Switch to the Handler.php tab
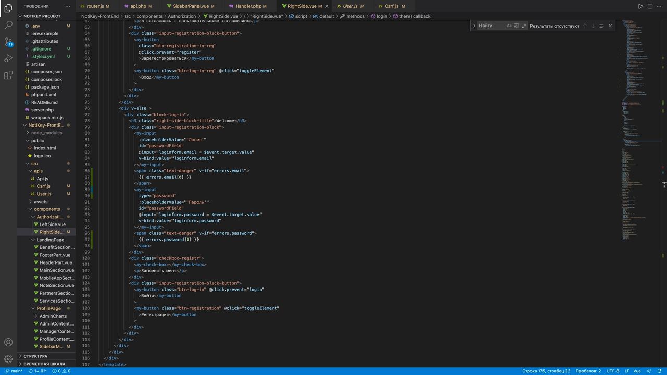This screenshot has height=375, width=667. tap(248, 6)
